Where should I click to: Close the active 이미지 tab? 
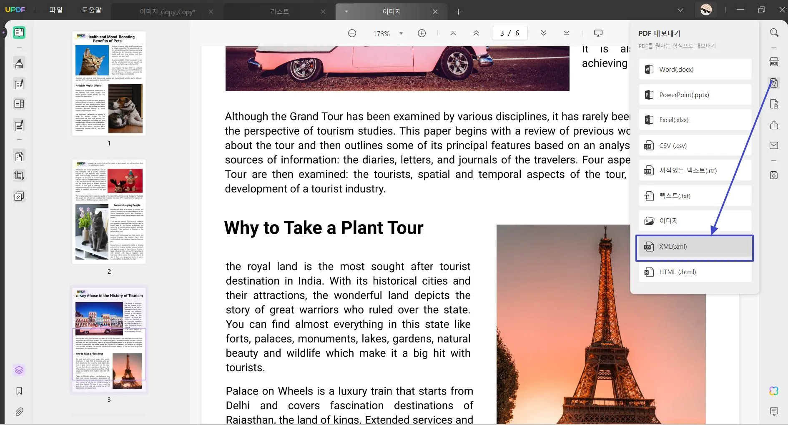[x=435, y=12]
